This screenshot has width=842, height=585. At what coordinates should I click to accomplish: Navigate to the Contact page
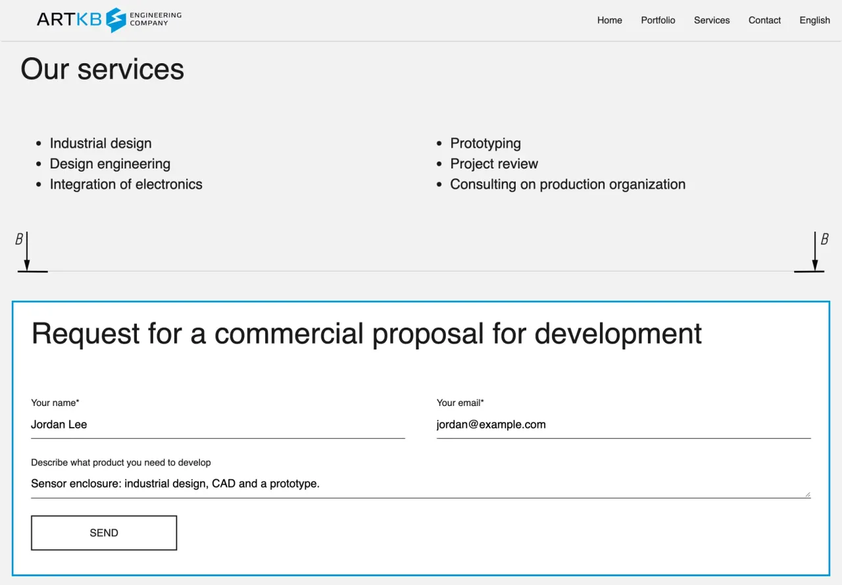[764, 20]
